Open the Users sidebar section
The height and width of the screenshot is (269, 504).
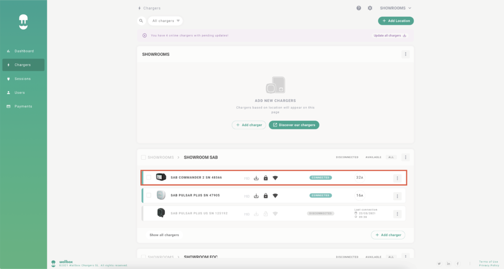click(x=23, y=93)
